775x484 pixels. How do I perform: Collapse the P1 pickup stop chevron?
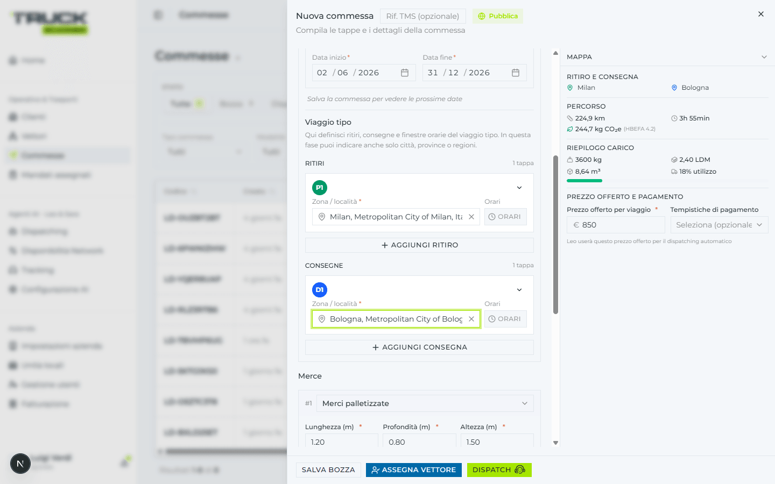coord(519,188)
